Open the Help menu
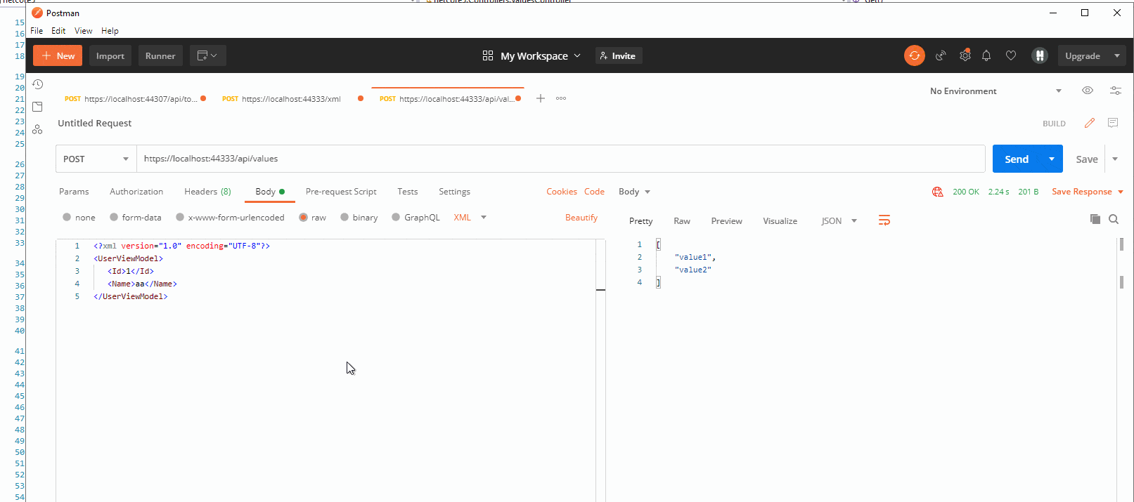The width and height of the screenshot is (1134, 502). (x=110, y=31)
